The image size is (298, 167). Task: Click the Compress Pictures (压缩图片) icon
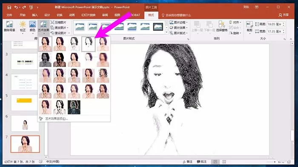pos(59,23)
